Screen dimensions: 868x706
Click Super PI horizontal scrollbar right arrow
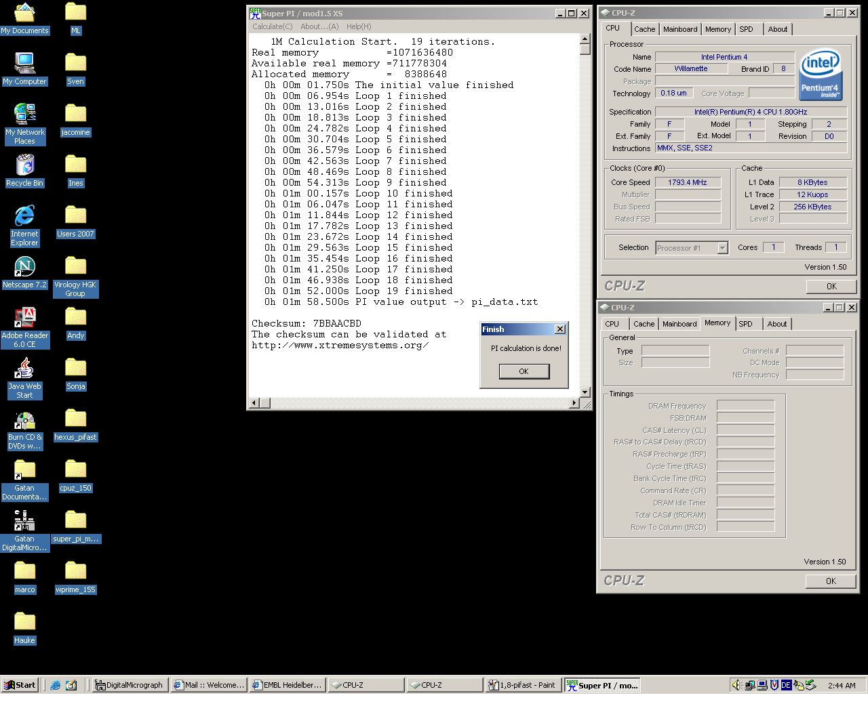pyautogui.click(x=574, y=403)
